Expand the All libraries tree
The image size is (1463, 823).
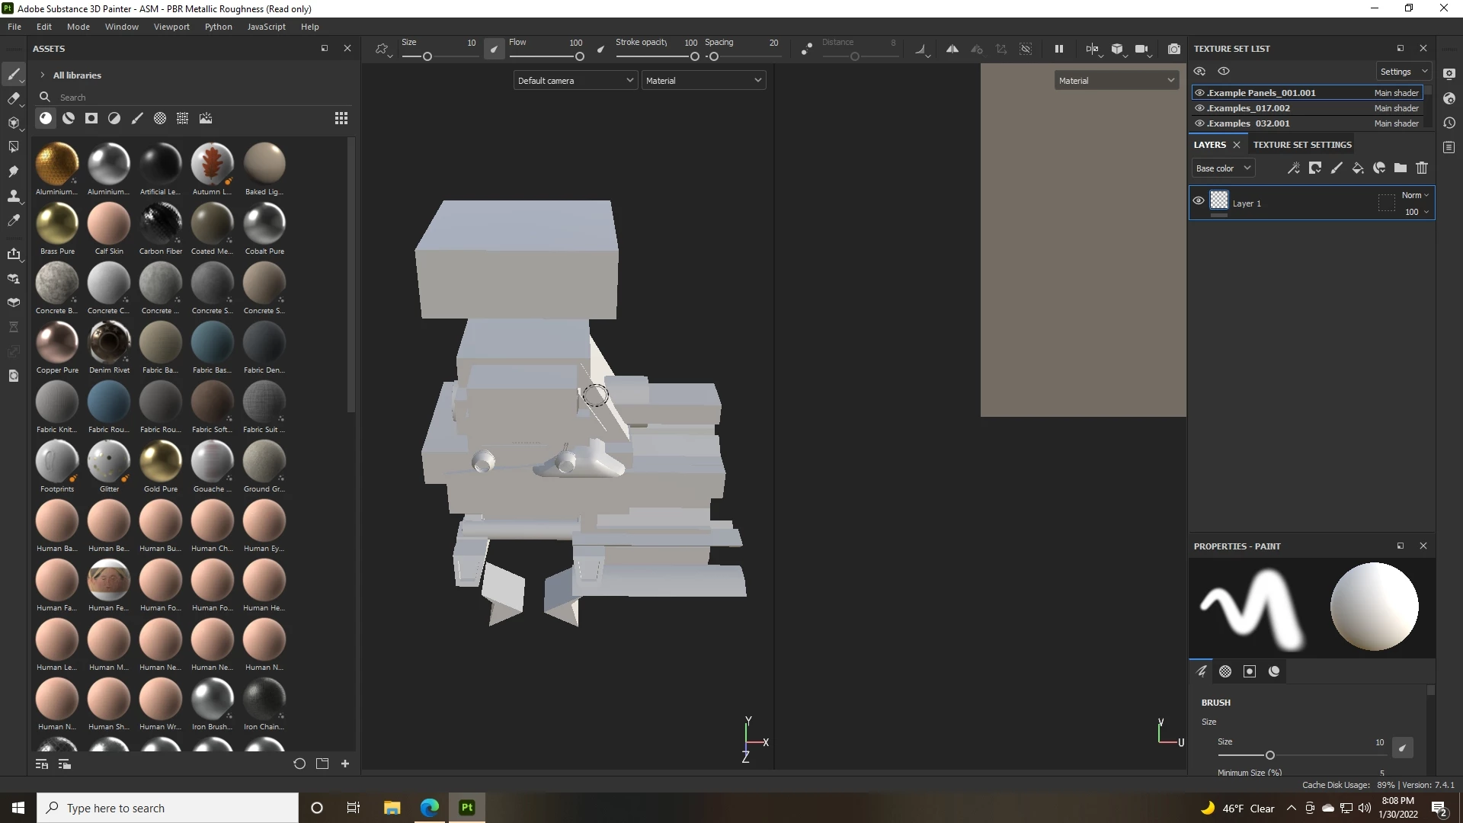pyautogui.click(x=43, y=75)
